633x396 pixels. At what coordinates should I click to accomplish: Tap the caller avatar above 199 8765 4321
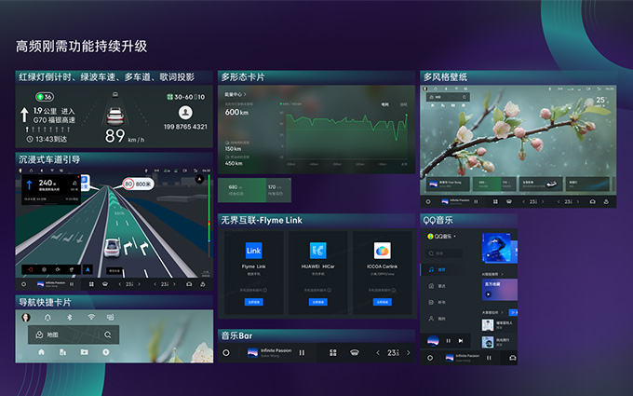click(185, 113)
